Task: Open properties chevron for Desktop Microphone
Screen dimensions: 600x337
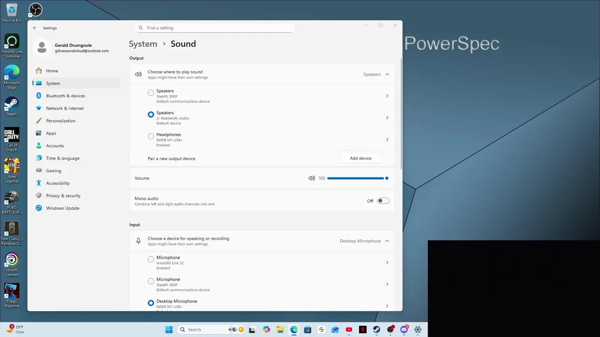Action: 387,306
